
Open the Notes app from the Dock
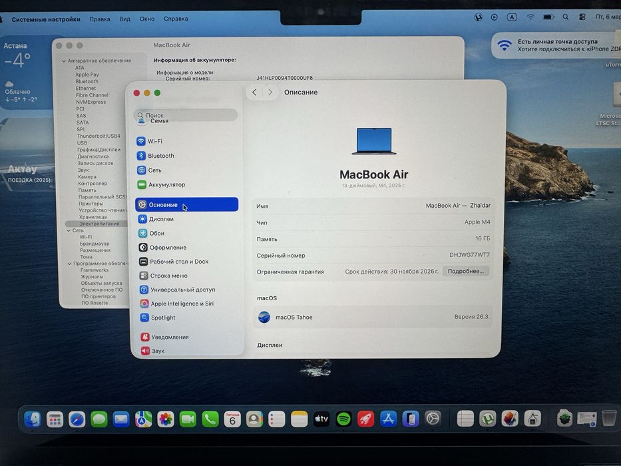[x=300, y=419]
